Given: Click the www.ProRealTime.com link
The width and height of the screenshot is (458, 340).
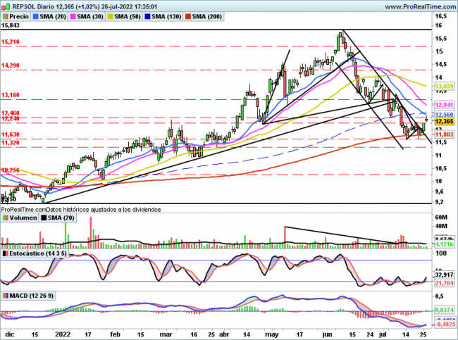Looking at the screenshot, I should (421, 6).
